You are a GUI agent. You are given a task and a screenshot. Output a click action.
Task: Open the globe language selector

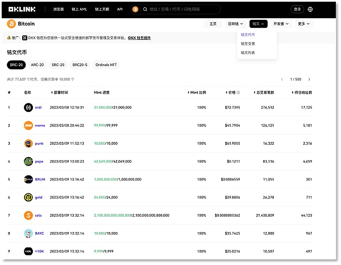[310, 10]
